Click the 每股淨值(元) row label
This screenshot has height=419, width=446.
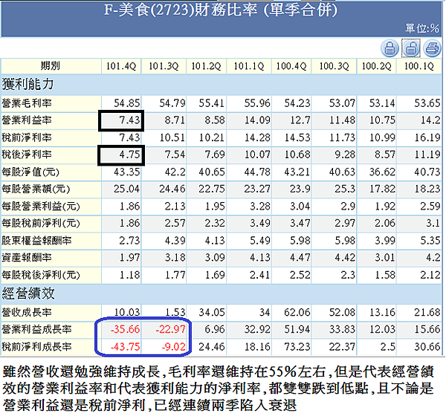[30, 172]
